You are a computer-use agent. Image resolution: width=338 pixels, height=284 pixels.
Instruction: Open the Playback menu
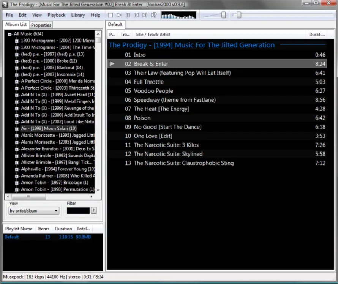57,15
